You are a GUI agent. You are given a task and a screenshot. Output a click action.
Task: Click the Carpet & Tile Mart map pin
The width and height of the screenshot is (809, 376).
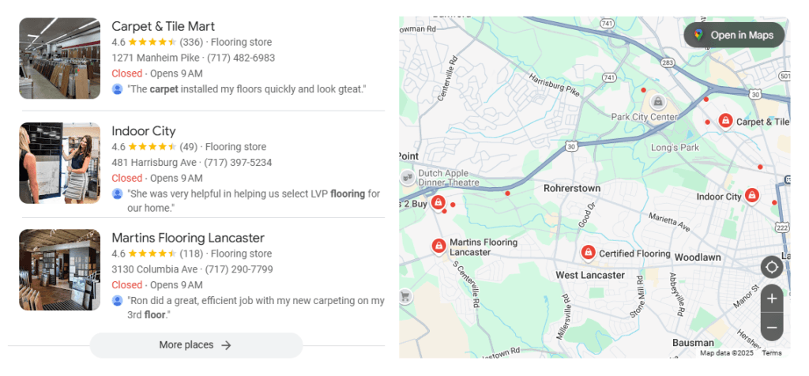pyautogui.click(x=725, y=121)
